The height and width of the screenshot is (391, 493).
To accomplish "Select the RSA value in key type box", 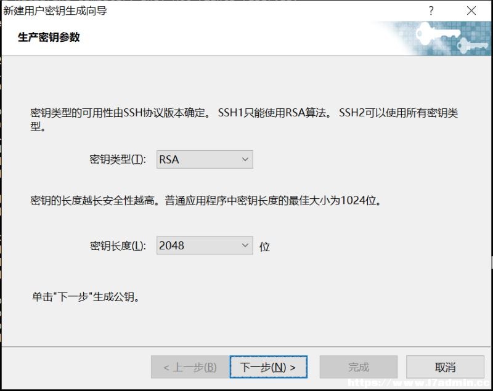I will 169,159.
